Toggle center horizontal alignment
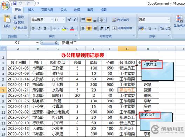Image resolution: width=185 pixels, height=137 pixels. pyautogui.click(x=89, y=28)
